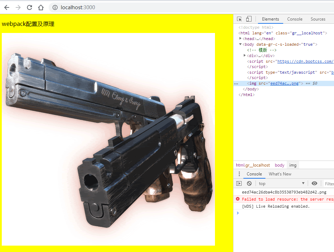Toggle the device toolbar icon
The image size is (334, 252).
coord(249,19)
